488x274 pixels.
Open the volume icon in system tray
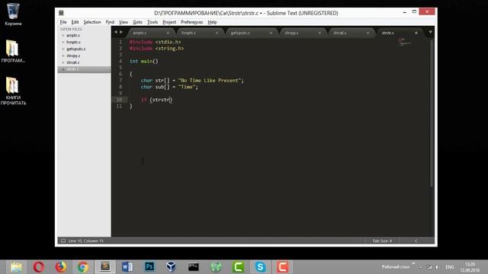[437, 267]
